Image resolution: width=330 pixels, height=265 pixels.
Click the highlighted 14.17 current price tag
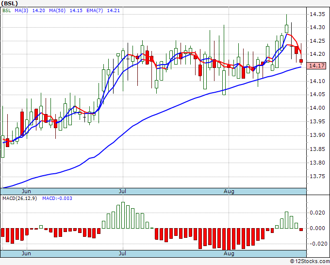316,66
